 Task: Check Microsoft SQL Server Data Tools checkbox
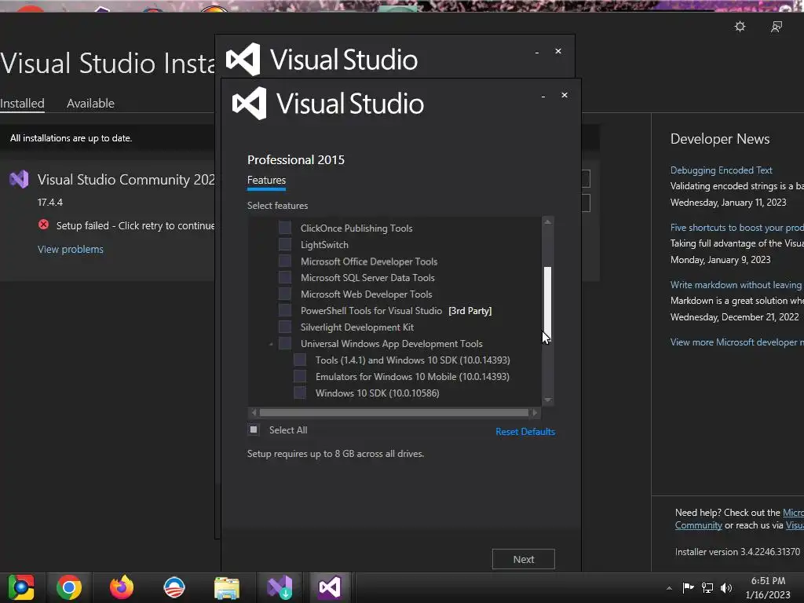click(x=284, y=277)
